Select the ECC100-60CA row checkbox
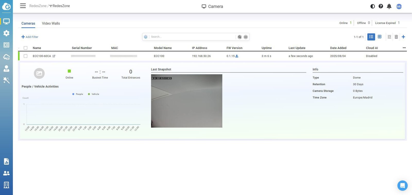This screenshot has width=412, height=195. coord(25,56)
